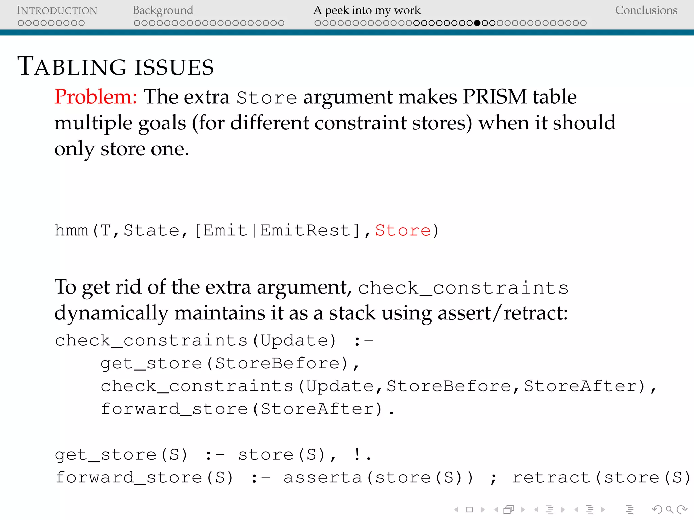
Task: Go back with the undo arrow
Action: (x=657, y=510)
